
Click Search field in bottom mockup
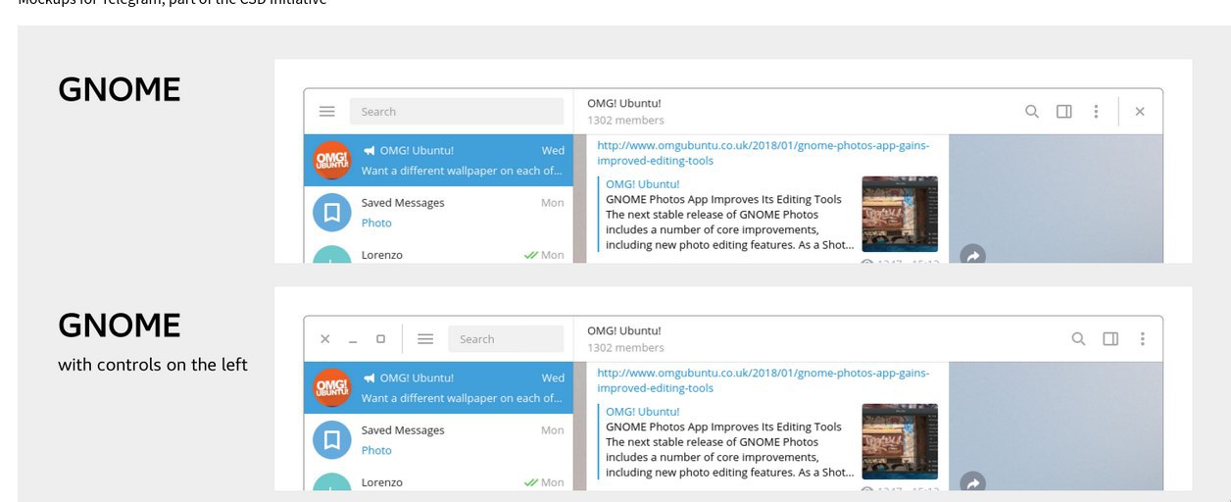point(506,339)
